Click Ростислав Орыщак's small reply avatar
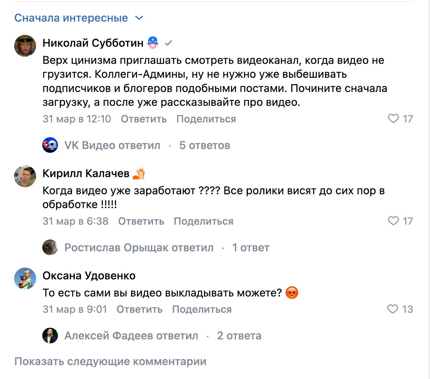430x379 pixels. click(50, 247)
